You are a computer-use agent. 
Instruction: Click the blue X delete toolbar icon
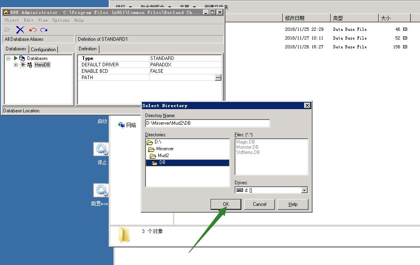20,30
